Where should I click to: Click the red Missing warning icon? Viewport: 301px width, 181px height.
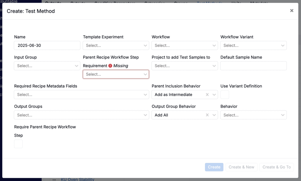110,66
